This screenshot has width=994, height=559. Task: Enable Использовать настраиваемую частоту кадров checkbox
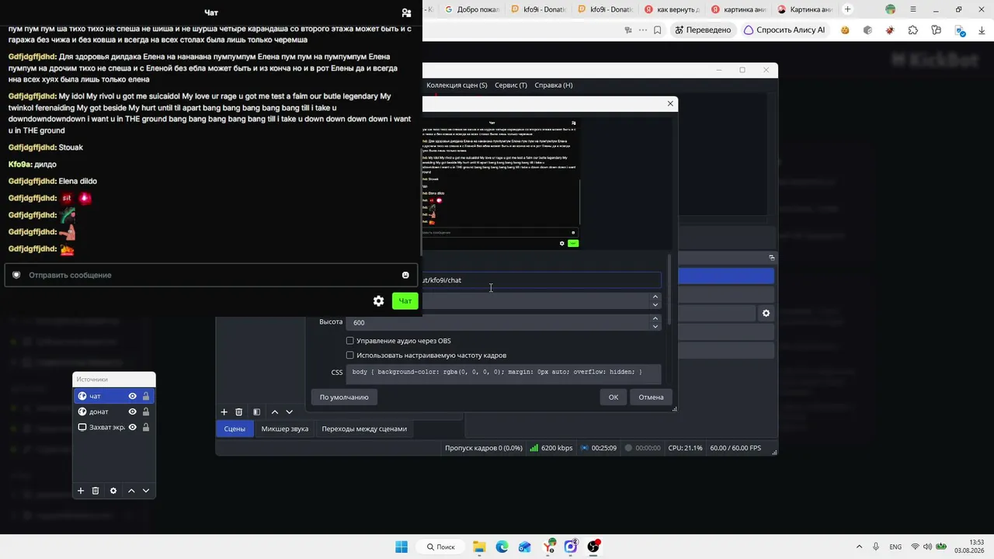[350, 355]
